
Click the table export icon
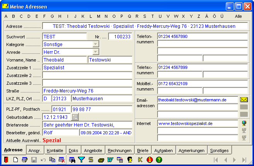coord(120,160)
